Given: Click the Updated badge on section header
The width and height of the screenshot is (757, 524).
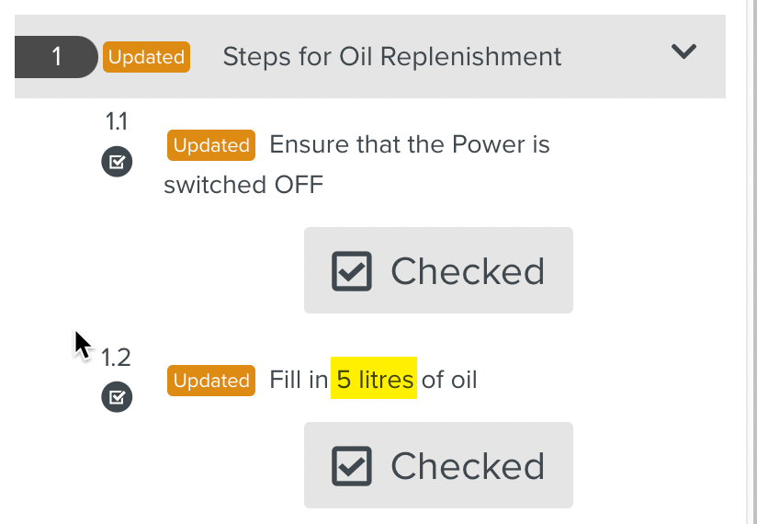Looking at the screenshot, I should point(146,57).
